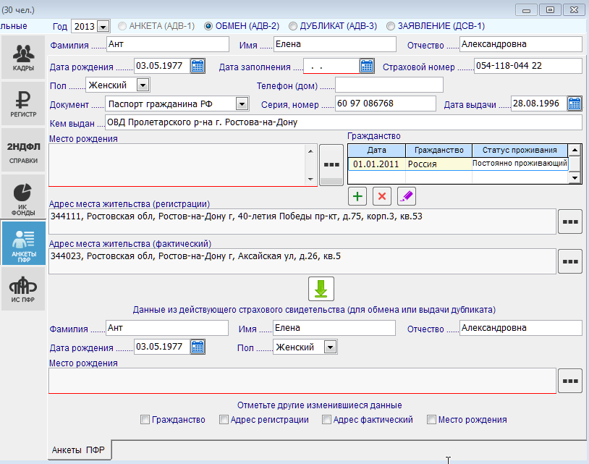
Task: Open calendar for top Дата рождения
Action: [x=198, y=66]
